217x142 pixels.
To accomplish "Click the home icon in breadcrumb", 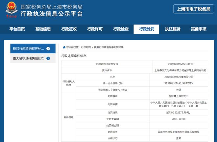I will click(64, 47).
